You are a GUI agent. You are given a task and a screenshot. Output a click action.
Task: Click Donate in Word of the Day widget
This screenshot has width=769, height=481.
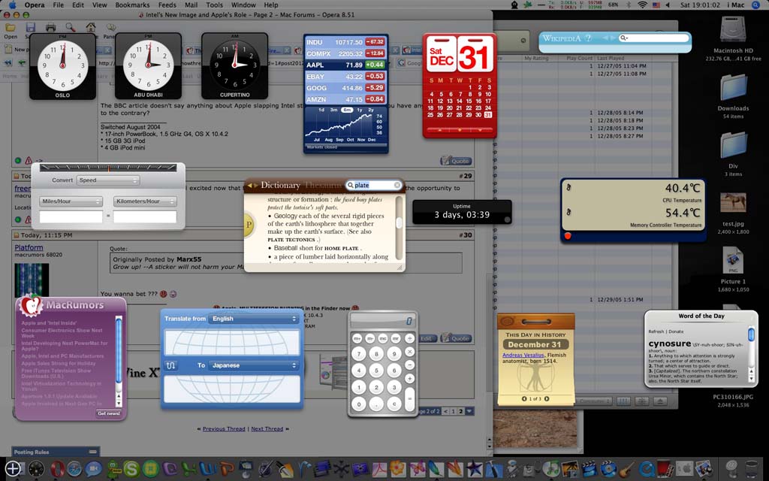[676, 331]
